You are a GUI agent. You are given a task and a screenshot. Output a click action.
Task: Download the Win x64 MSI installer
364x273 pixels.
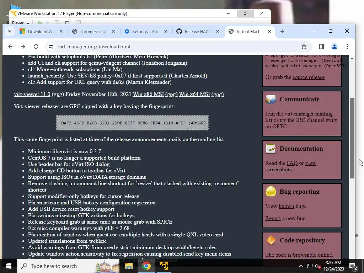coord(194,94)
